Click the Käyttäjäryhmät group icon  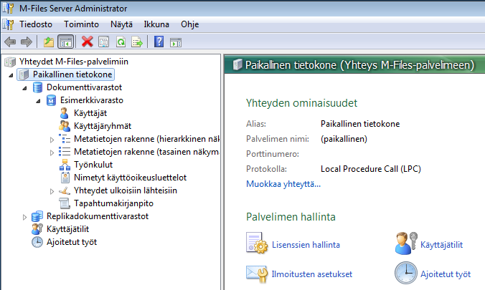coord(65,126)
